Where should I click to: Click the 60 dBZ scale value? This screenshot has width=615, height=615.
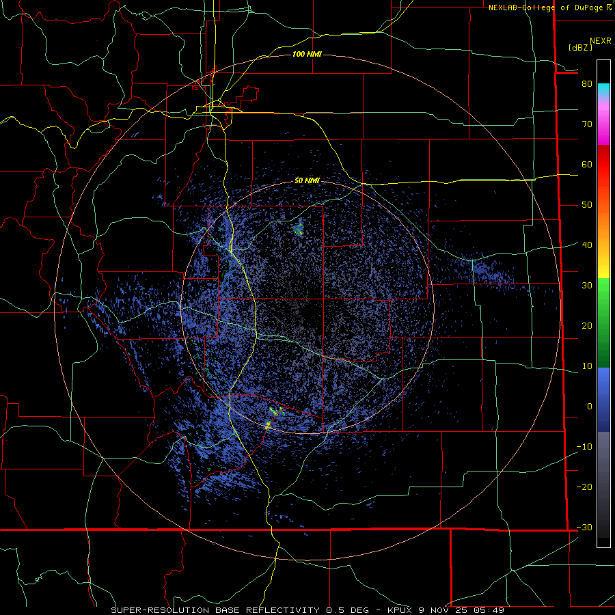click(587, 164)
